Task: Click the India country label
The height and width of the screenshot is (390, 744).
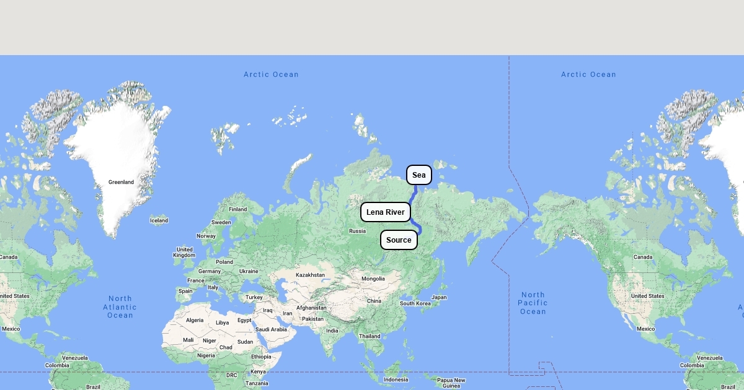Action: [332, 331]
